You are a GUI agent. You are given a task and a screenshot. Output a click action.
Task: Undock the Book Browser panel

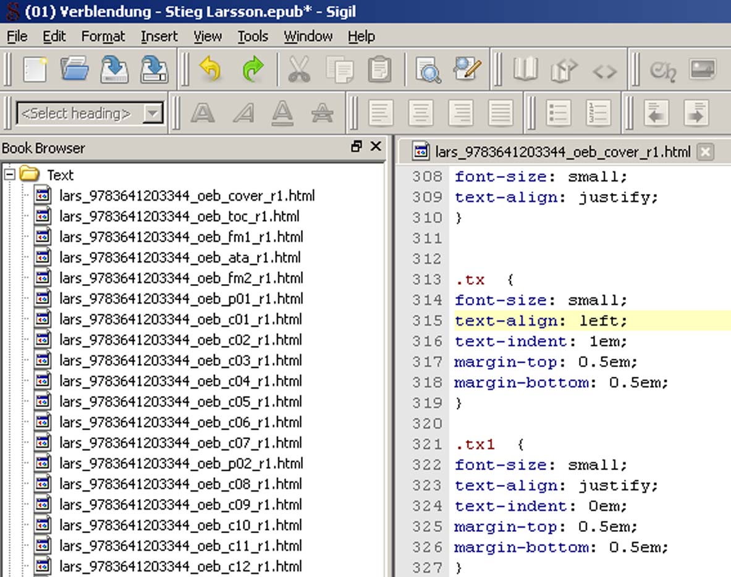(x=356, y=147)
